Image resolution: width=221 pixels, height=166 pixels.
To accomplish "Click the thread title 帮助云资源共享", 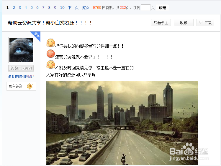I will coord(50,23).
